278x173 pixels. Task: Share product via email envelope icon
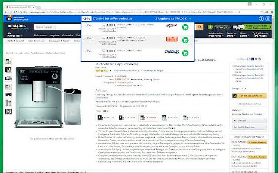(249, 59)
